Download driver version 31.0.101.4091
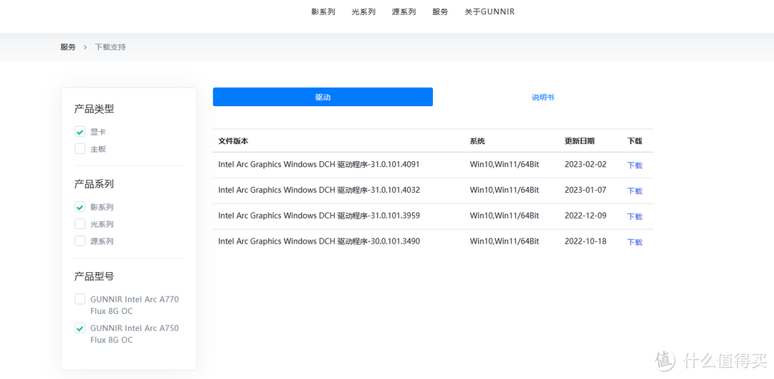 tap(635, 165)
